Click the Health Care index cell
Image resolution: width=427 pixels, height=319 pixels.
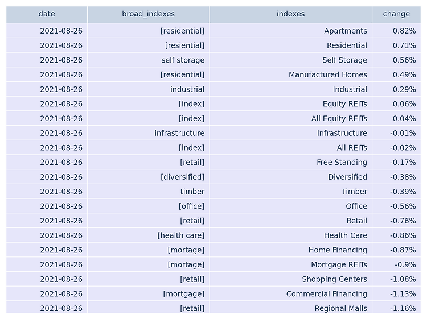pos(290,235)
